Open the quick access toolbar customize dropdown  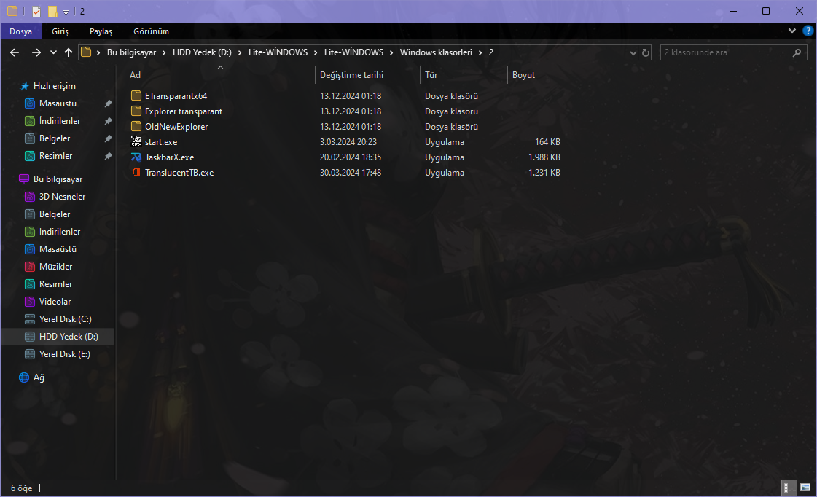tap(66, 12)
